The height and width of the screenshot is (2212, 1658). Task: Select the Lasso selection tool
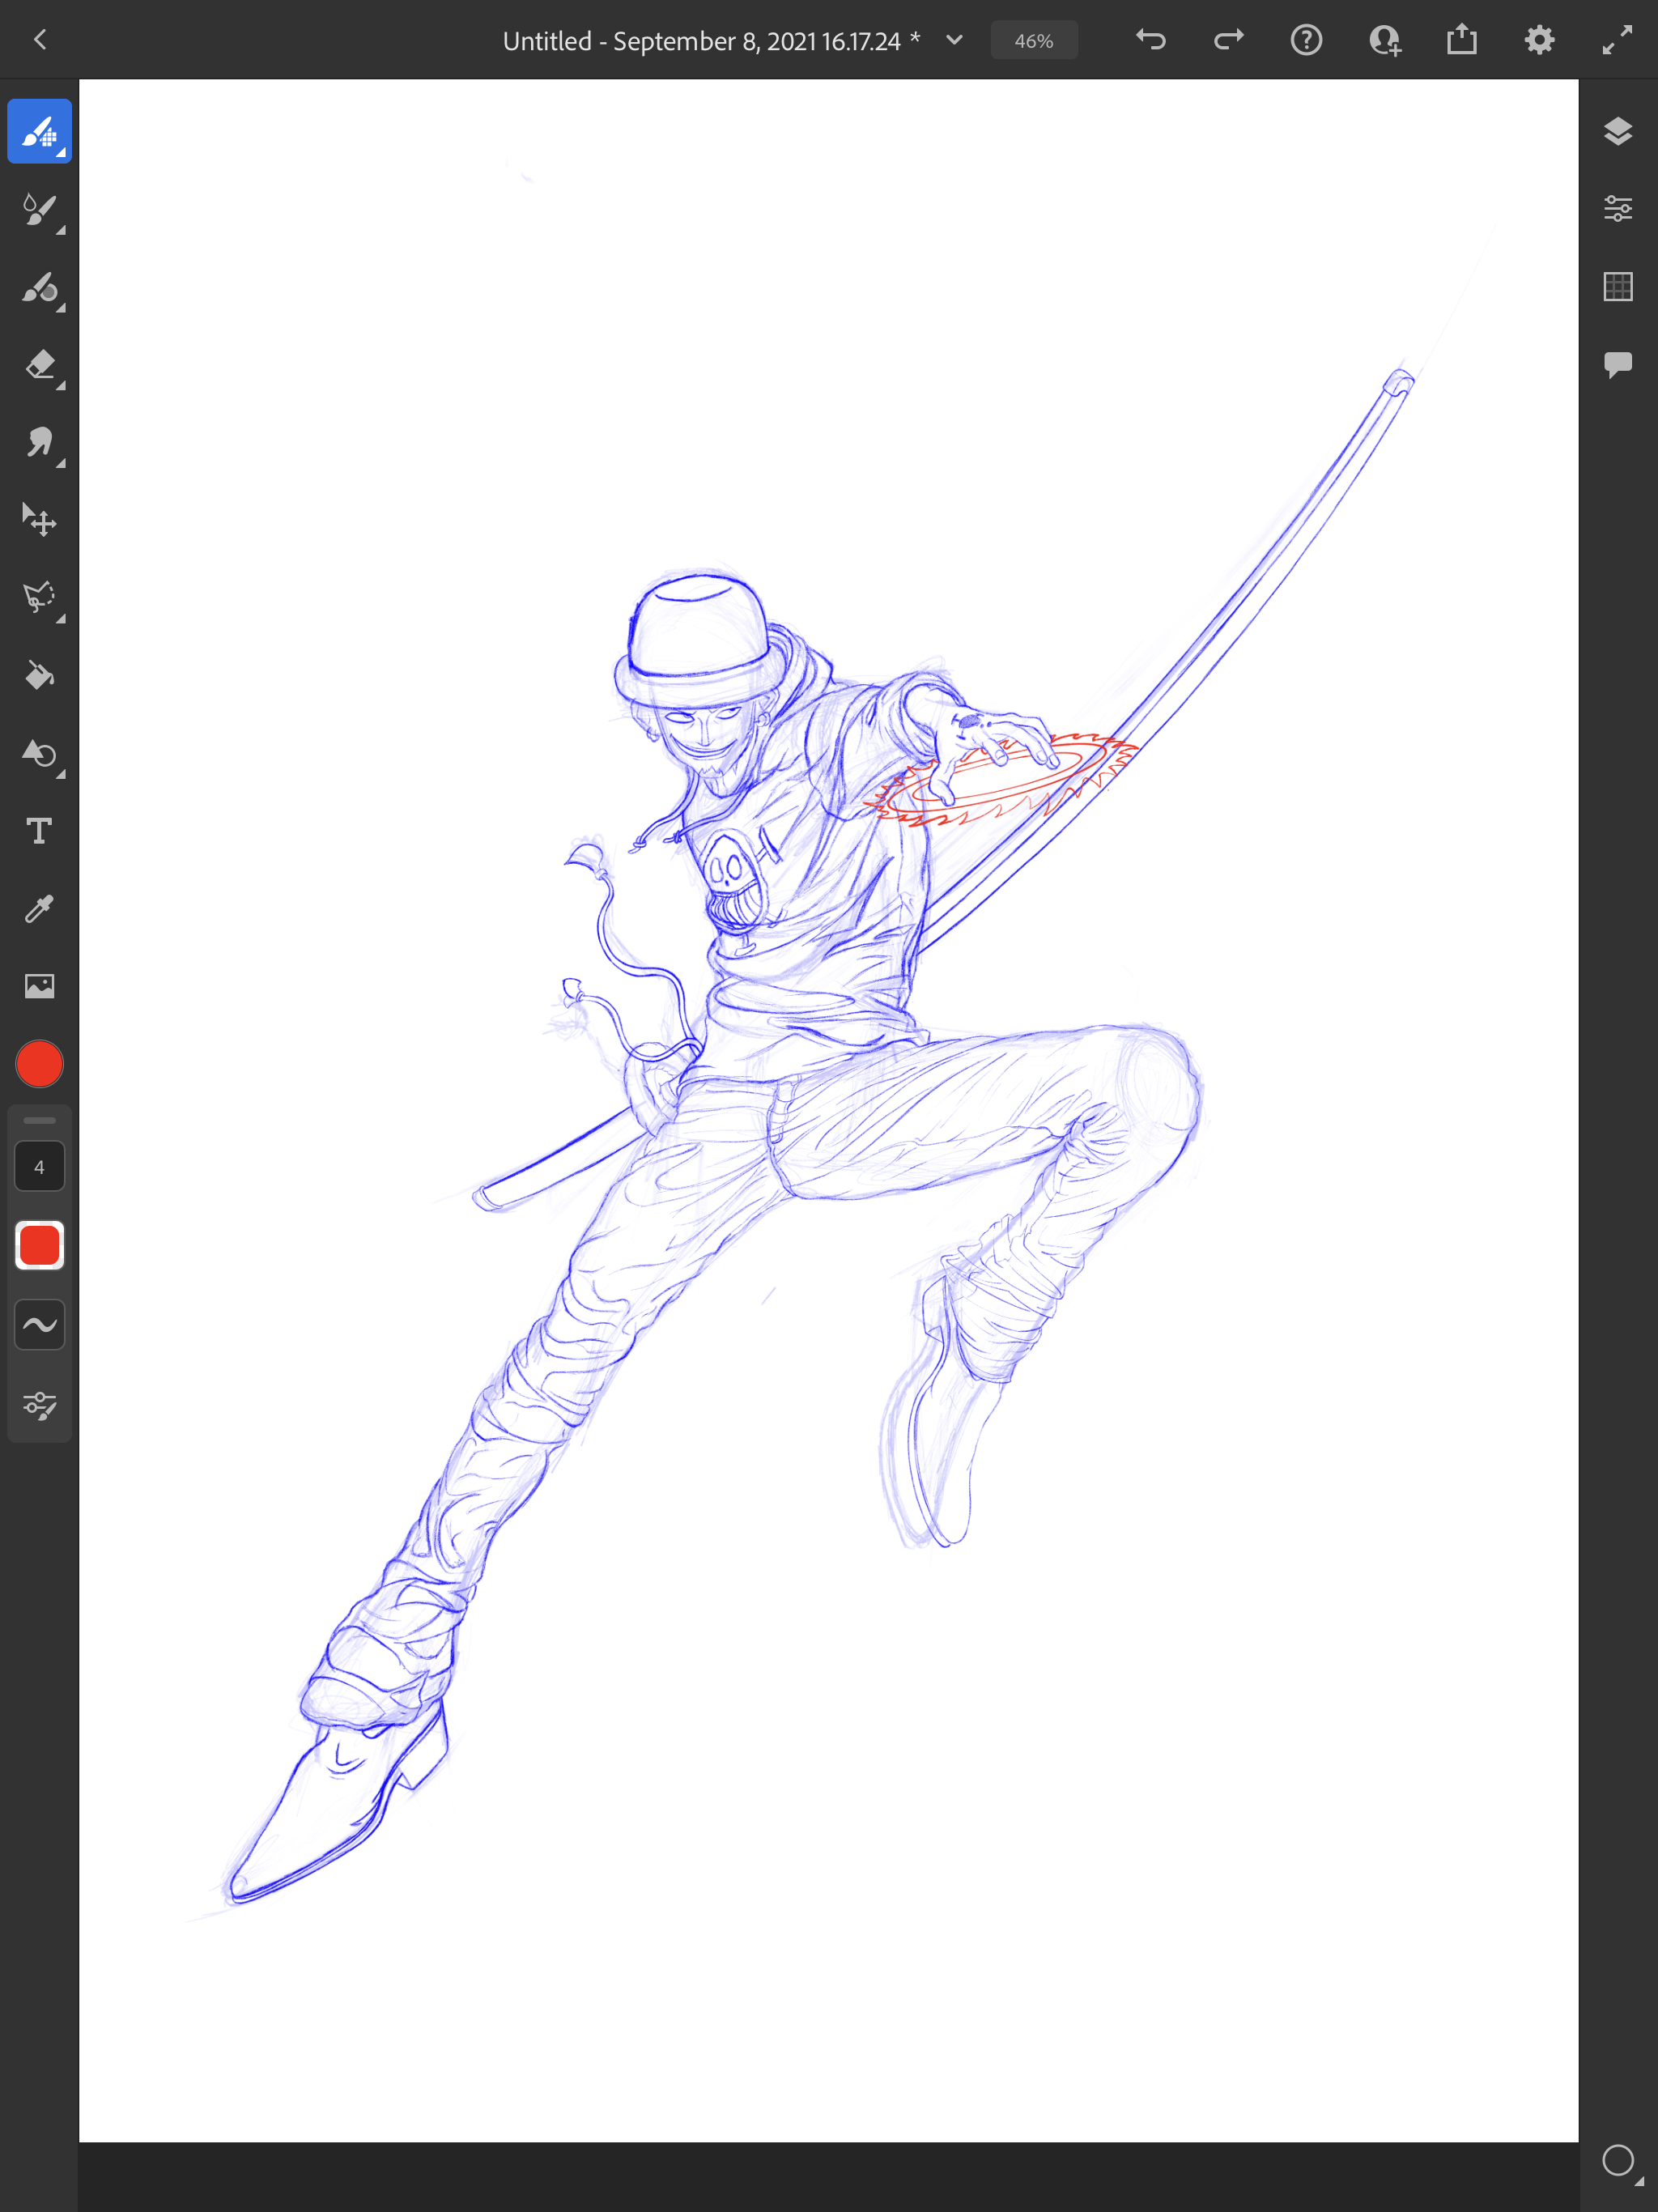click(39, 598)
